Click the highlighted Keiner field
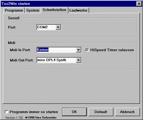This screenshot has width=143, height=120. (56, 50)
